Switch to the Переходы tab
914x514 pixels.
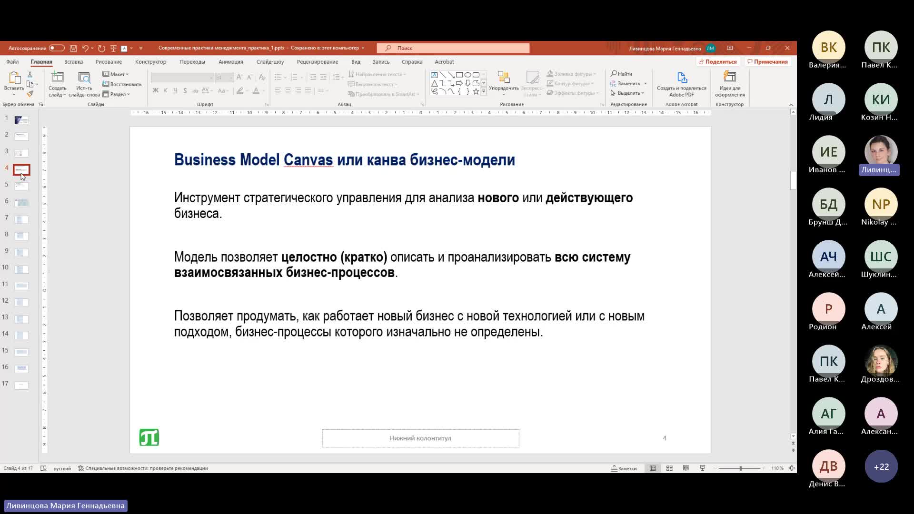coord(192,62)
